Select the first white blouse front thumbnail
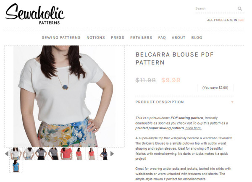The width and height of the screenshot is (252, 182). pos(16,153)
